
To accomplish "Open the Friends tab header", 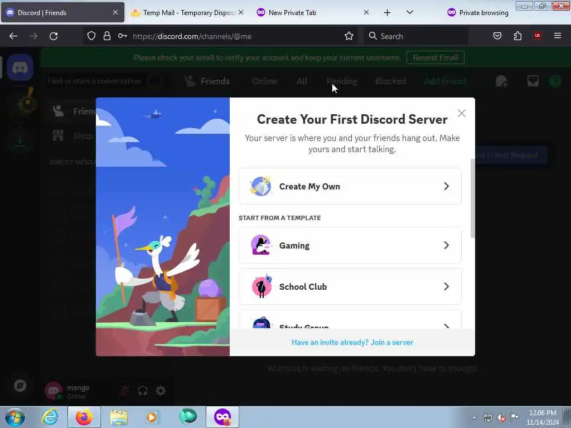I will coord(207,81).
